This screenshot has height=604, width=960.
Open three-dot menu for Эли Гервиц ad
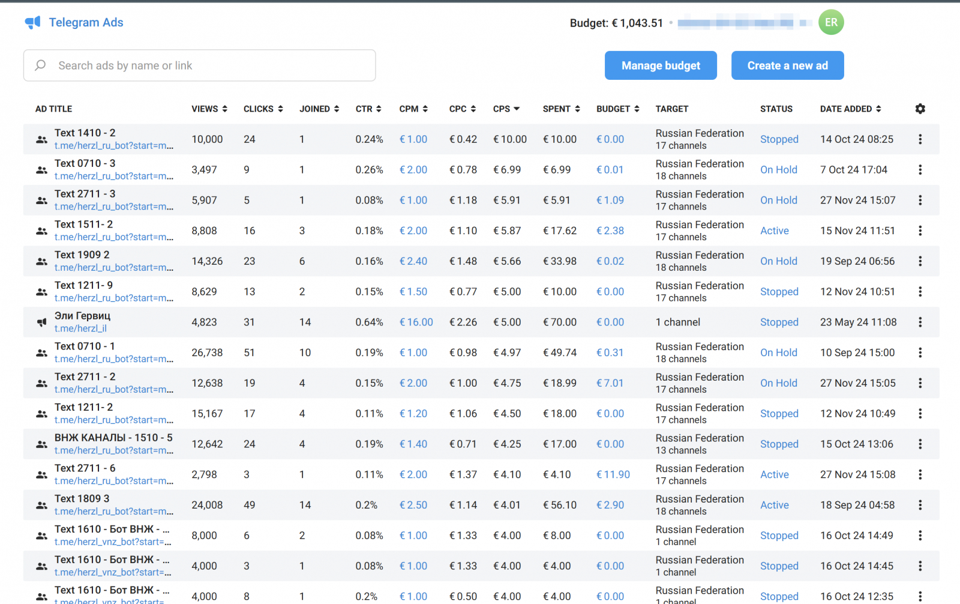click(920, 322)
